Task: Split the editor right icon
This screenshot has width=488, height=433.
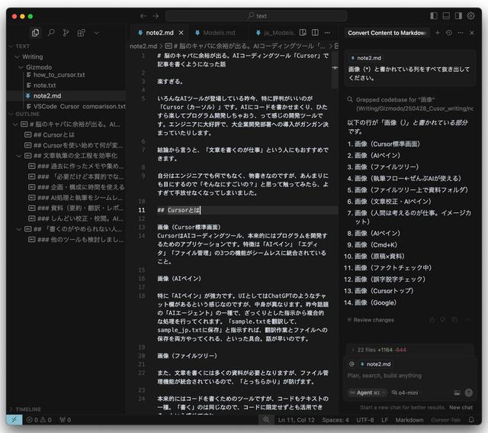Action: pos(315,33)
